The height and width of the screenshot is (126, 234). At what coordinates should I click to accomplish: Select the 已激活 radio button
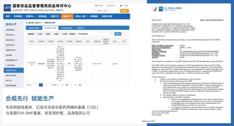point(44,34)
